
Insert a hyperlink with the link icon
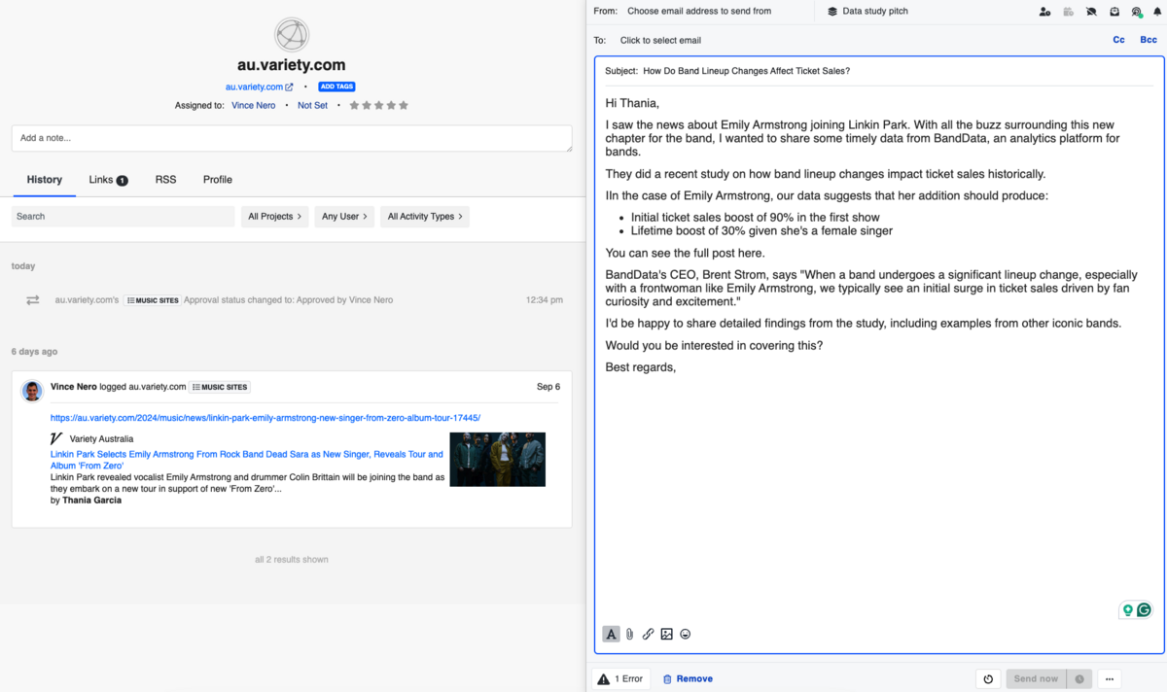coord(648,634)
